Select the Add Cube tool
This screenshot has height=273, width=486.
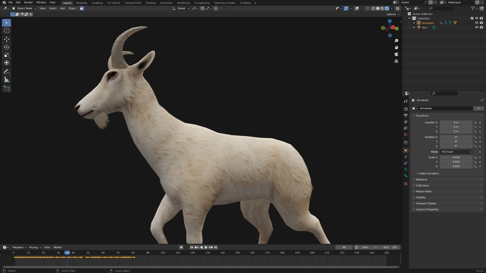(7, 88)
